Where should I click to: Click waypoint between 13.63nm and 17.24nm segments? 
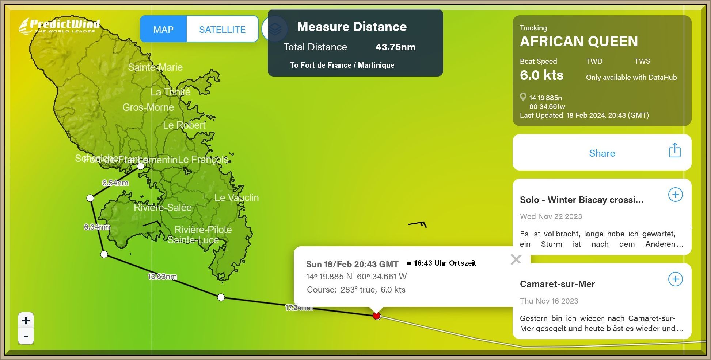click(x=221, y=297)
